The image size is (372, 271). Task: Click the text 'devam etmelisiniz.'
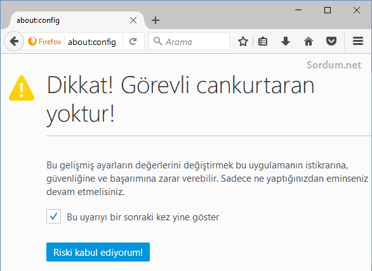pyautogui.click(x=86, y=192)
